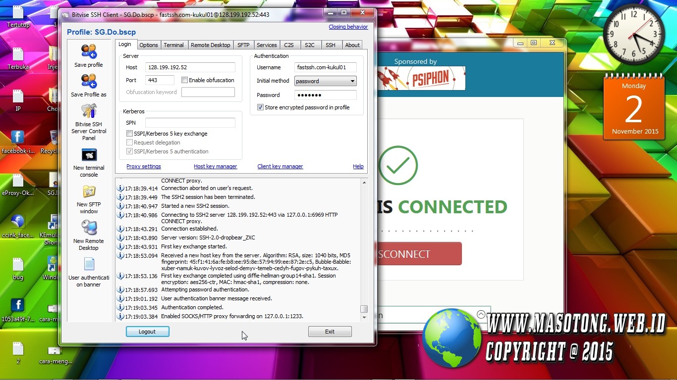677x380 pixels.
Task: Open the SSH tab
Action: tap(331, 45)
